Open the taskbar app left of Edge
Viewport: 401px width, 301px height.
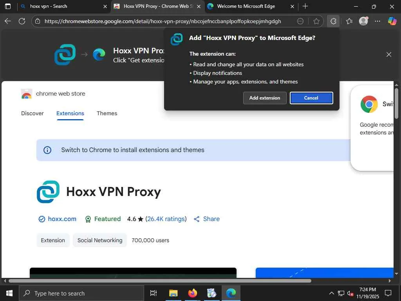[211, 293]
